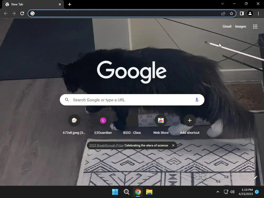Close the New Tab tab
Screen dimensions: 264x198
tap(60, 4)
